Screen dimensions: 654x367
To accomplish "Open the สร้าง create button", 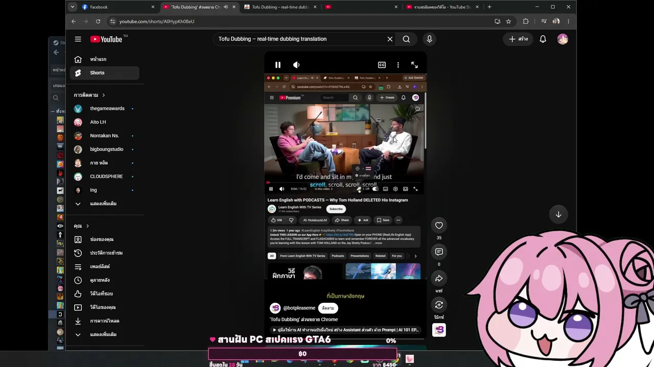I will pyautogui.click(x=518, y=39).
